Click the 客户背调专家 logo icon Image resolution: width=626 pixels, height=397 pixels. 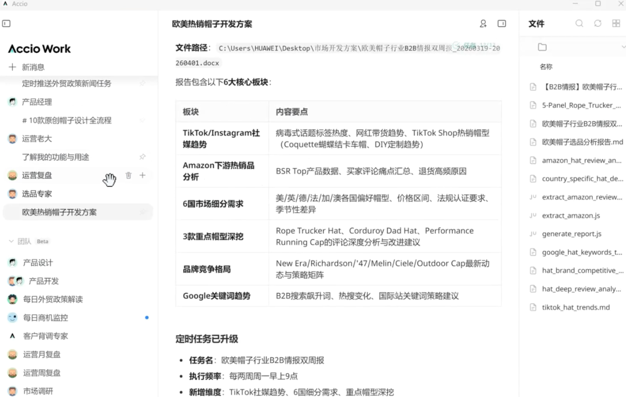point(12,336)
